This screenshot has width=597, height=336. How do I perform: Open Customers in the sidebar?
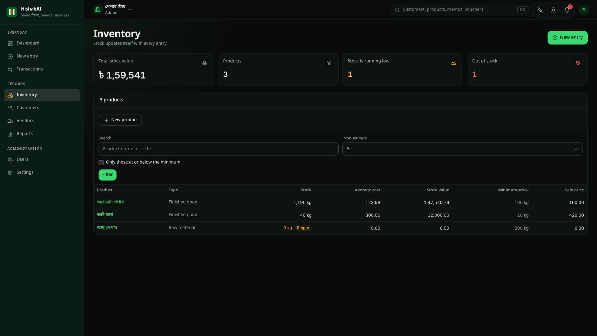coord(42,108)
